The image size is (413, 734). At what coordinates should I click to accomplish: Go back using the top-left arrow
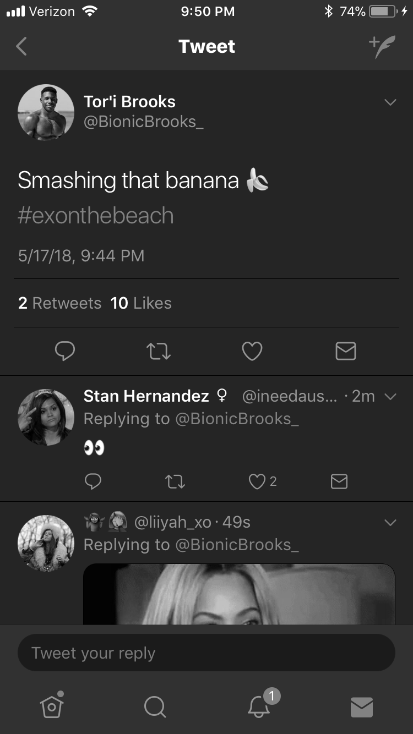click(x=21, y=46)
